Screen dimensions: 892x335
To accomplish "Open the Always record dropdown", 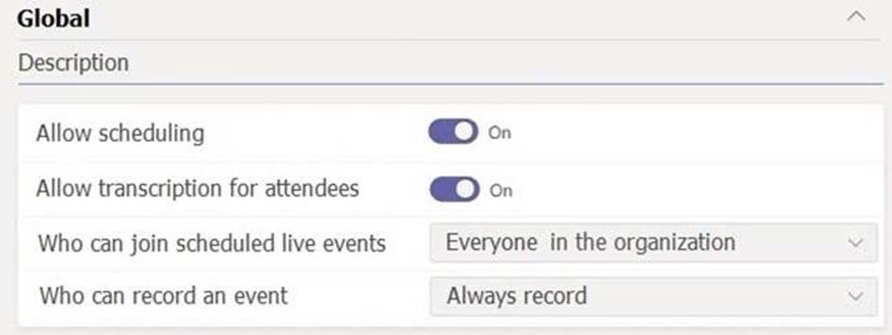I will [654, 297].
